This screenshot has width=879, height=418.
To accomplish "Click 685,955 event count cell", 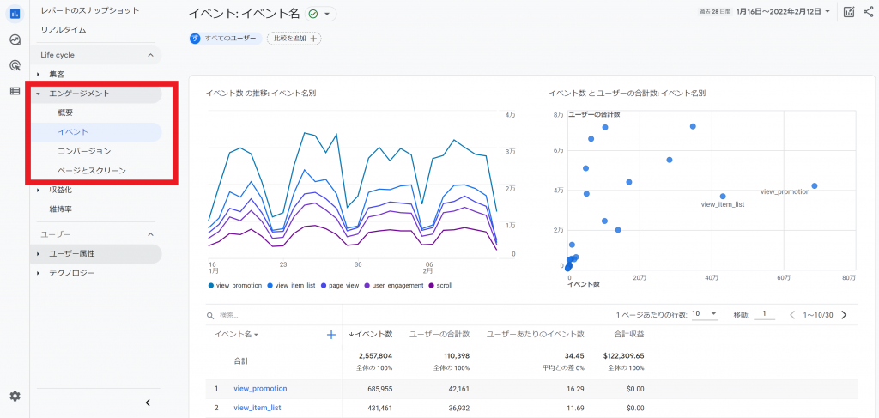I will pyautogui.click(x=379, y=388).
